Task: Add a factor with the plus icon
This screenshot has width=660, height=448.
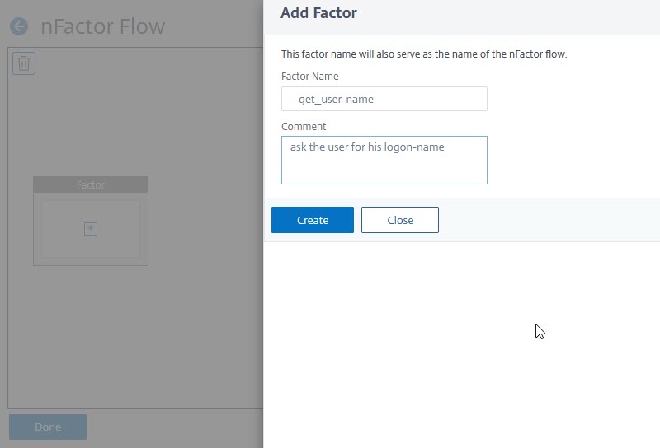Action: tap(91, 229)
